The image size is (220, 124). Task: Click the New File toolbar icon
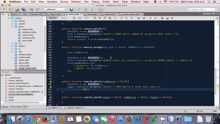click(5, 9)
